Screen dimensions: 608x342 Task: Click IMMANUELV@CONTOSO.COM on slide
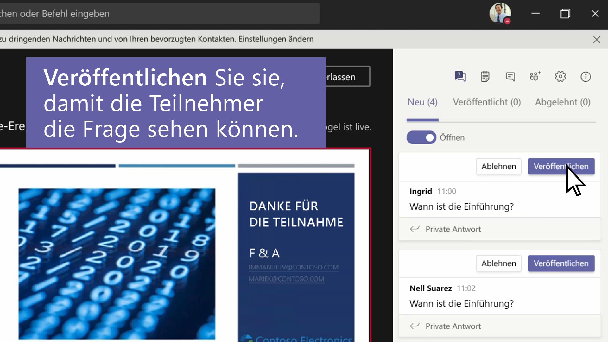tap(294, 267)
